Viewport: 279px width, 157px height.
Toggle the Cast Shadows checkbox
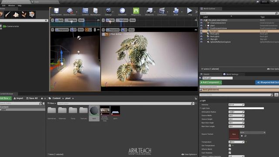(230, 153)
